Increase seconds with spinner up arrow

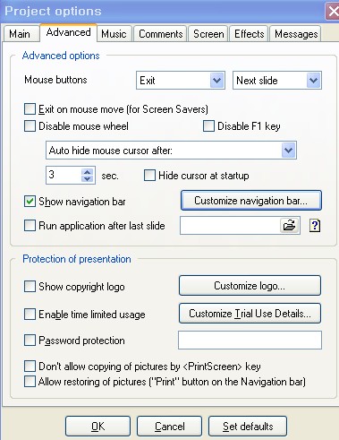point(87,172)
